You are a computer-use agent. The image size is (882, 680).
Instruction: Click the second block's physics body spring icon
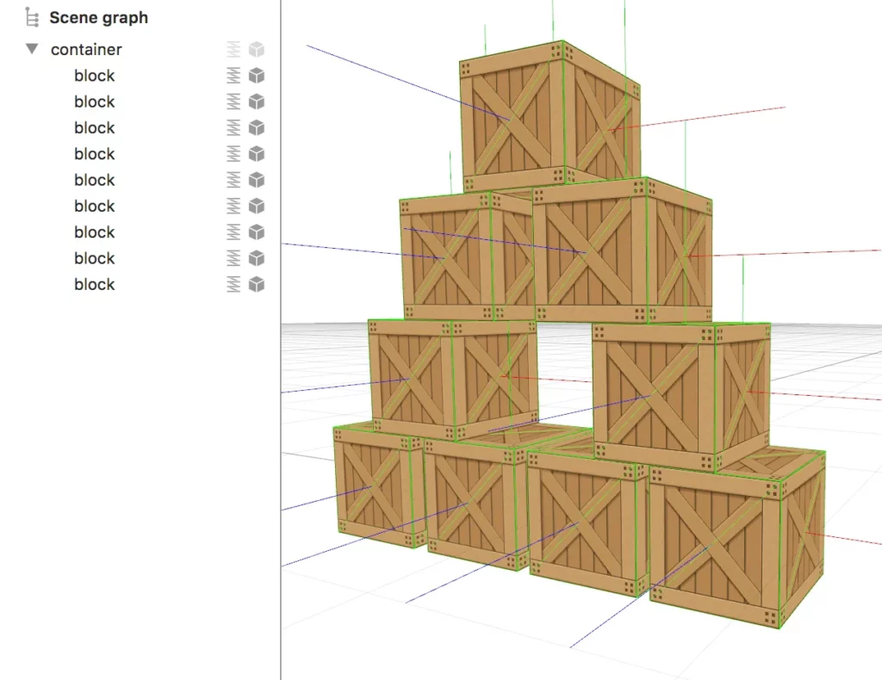(233, 102)
